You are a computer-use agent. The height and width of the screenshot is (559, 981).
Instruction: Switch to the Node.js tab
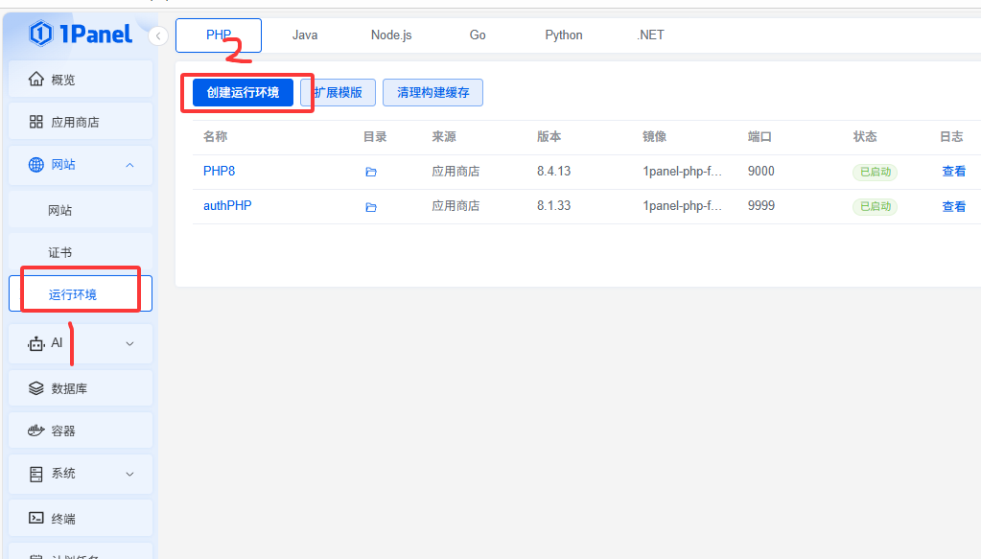391,35
